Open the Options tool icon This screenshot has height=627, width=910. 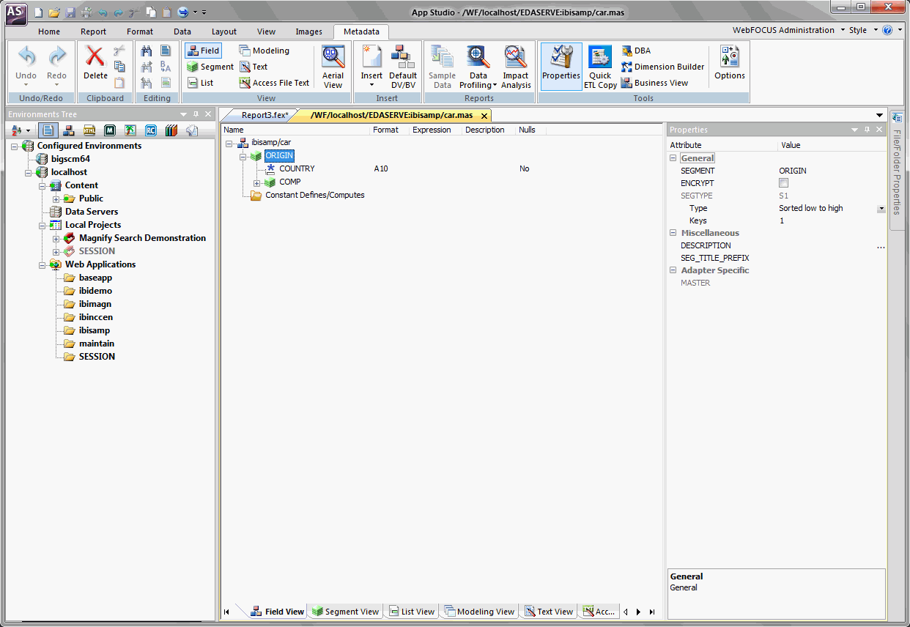click(730, 57)
